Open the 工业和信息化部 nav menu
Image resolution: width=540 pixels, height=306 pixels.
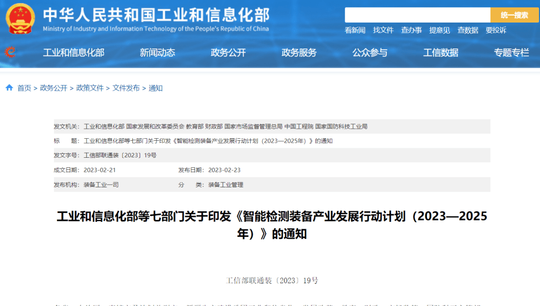point(74,53)
